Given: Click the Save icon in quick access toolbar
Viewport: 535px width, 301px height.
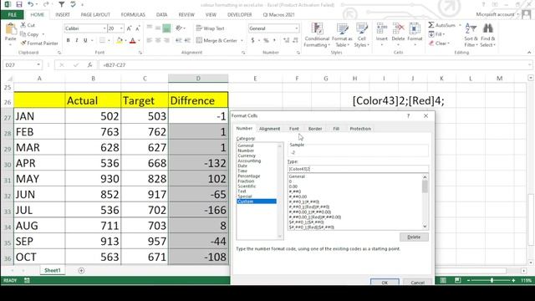Looking at the screenshot, I should [19, 4].
